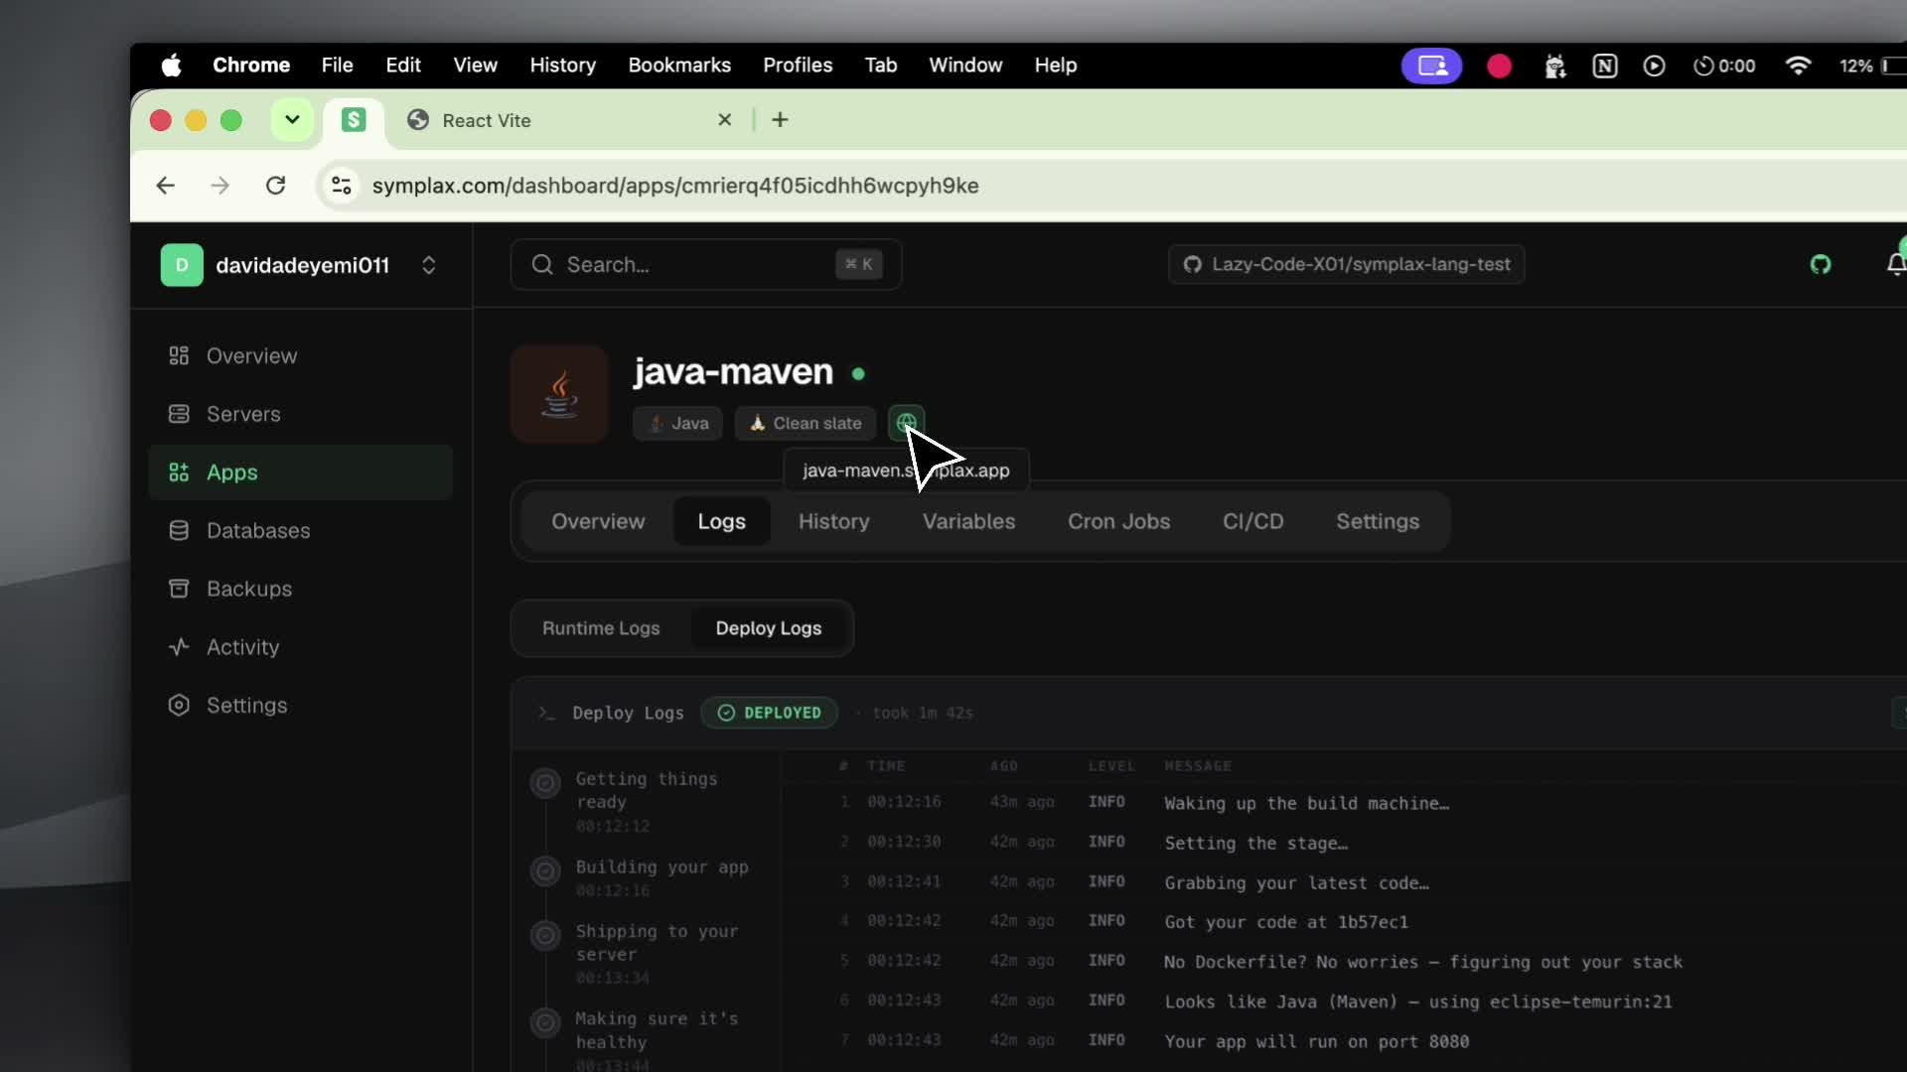
Task: Go back to the previous page
Action: [166, 186]
